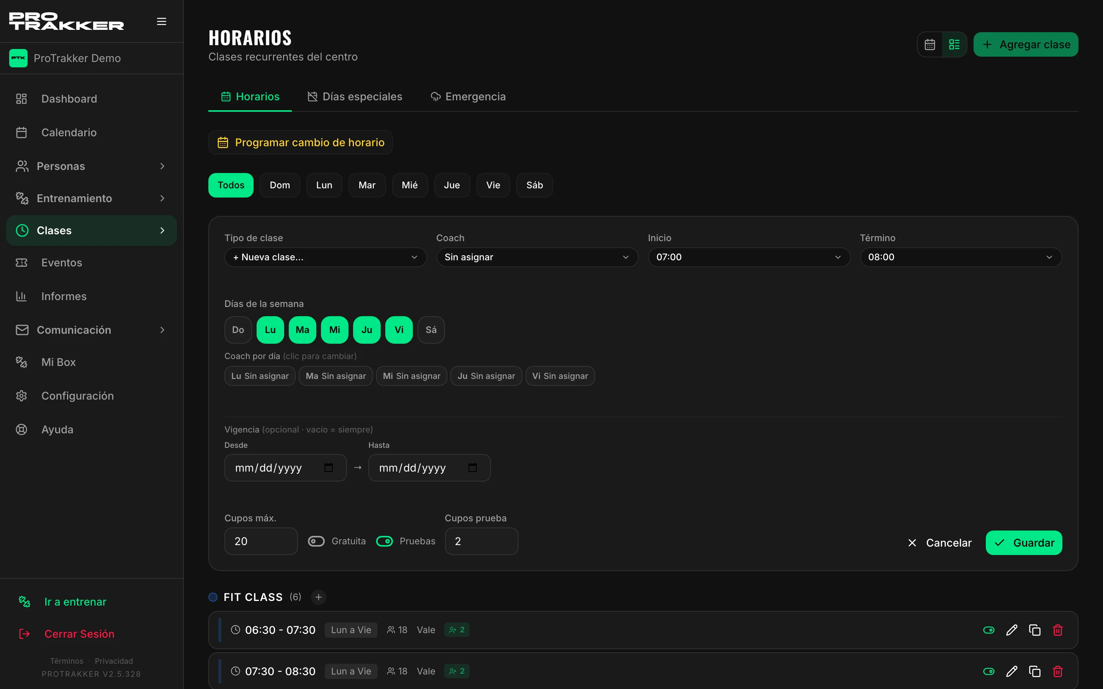This screenshot has height=689, width=1103.
Task: Collapse sidebar with hamburger menu icon
Action: (x=161, y=21)
